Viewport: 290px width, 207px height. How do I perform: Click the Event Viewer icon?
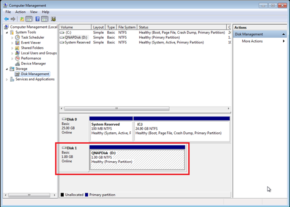coord(17,43)
